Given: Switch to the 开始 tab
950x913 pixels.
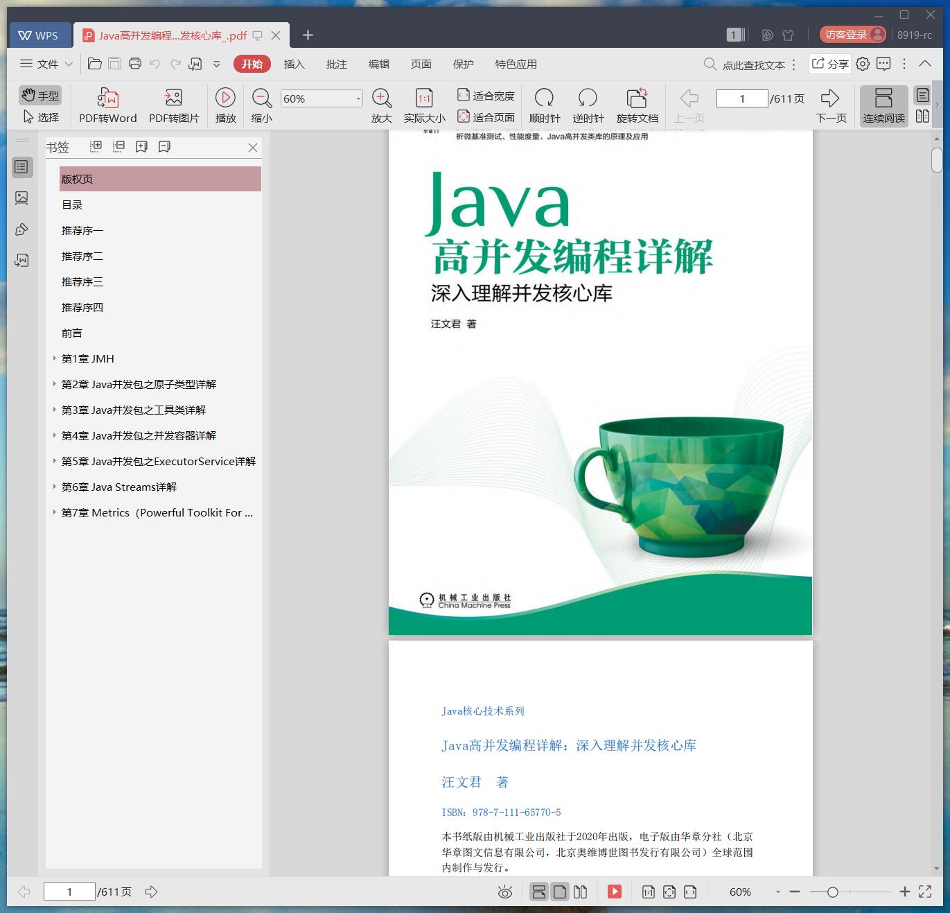Looking at the screenshot, I should [x=252, y=64].
